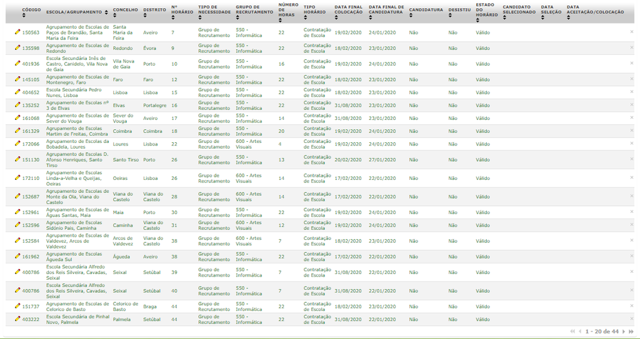Sort the table by Código column
The image size is (640, 339).
coord(31,10)
